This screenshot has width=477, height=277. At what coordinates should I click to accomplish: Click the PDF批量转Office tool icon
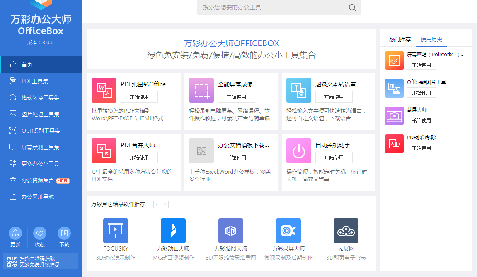tap(104, 90)
